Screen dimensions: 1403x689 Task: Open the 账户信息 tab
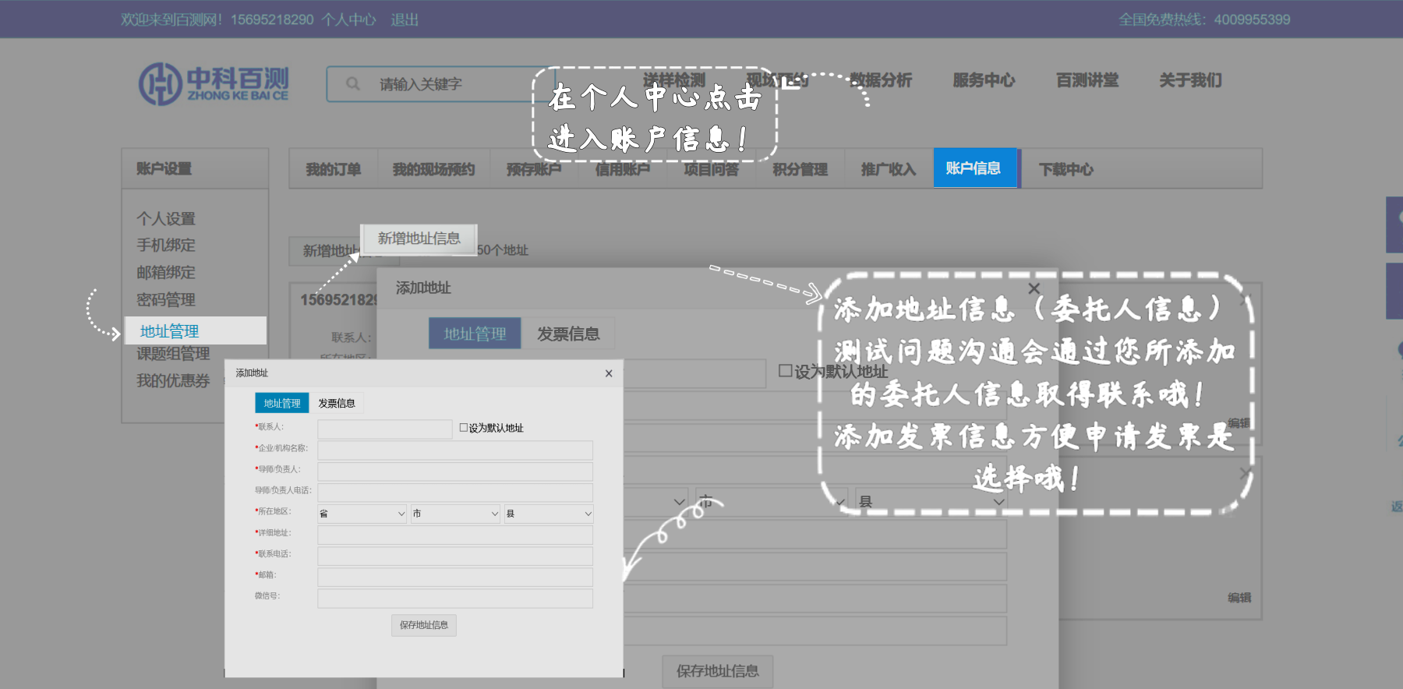(974, 168)
